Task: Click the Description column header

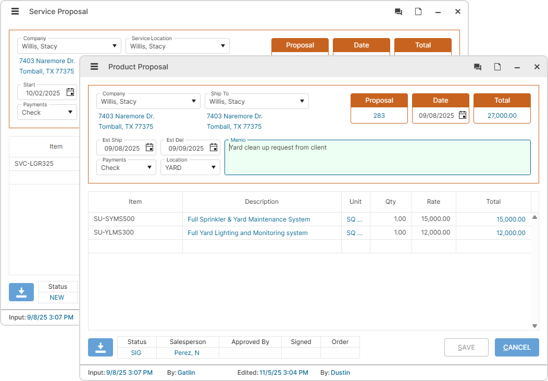Action: [x=261, y=202]
